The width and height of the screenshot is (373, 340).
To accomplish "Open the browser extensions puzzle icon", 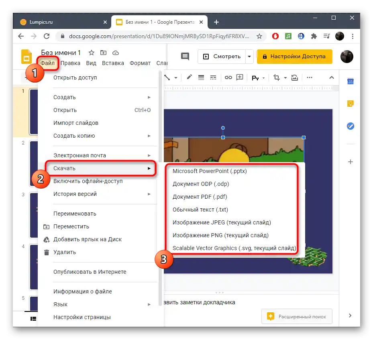I will pos(314,36).
